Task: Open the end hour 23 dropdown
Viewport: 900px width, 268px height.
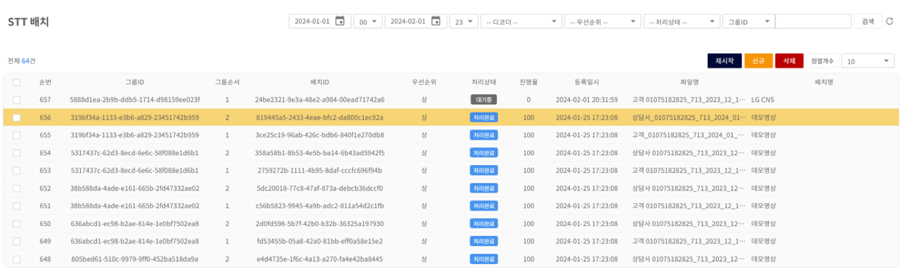Action: [x=464, y=21]
